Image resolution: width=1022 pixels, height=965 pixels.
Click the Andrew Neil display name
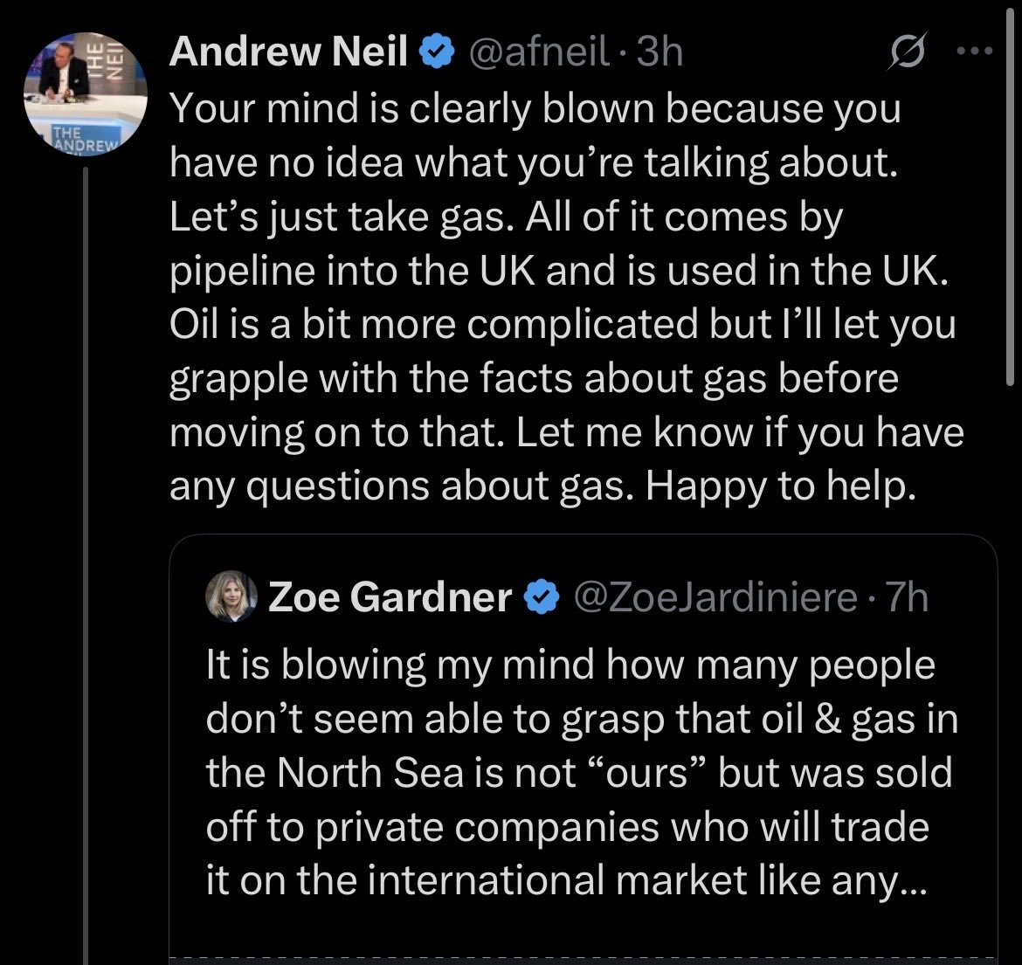289,52
